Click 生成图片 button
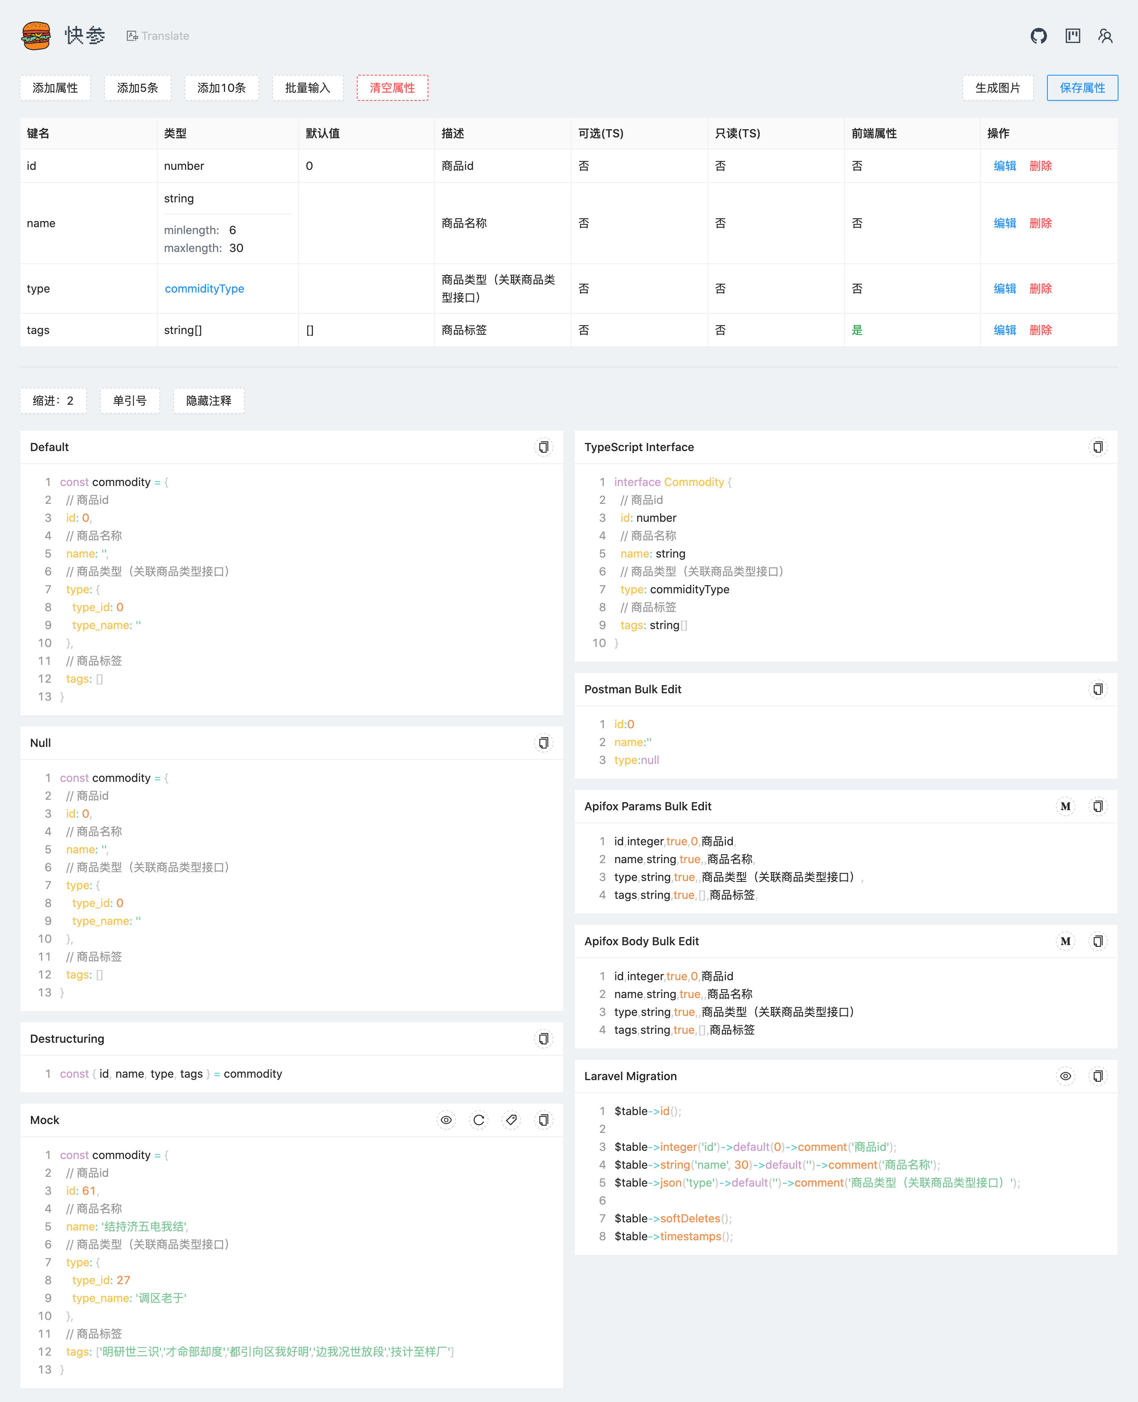This screenshot has height=1402, width=1138. click(998, 88)
